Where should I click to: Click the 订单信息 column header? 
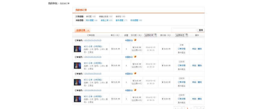[91, 35]
